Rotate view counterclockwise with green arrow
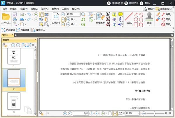The image size is (175, 118). pos(83,20)
